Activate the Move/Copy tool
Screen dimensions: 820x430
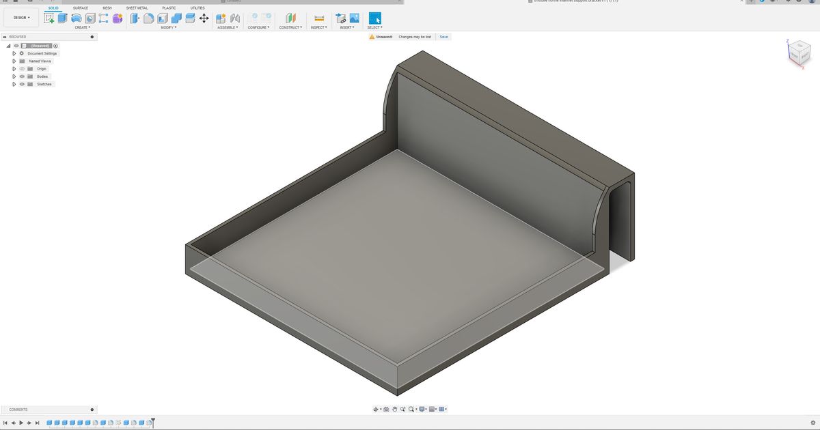204,18
